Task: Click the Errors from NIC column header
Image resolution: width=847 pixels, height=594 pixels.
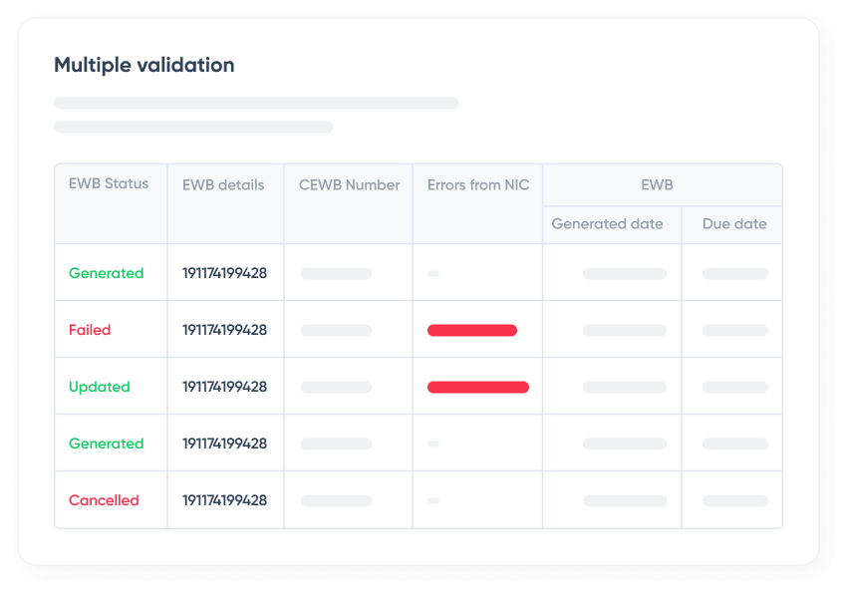Action: coord(476,184)
